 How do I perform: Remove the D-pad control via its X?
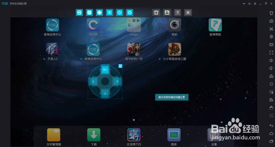(120, 66)
